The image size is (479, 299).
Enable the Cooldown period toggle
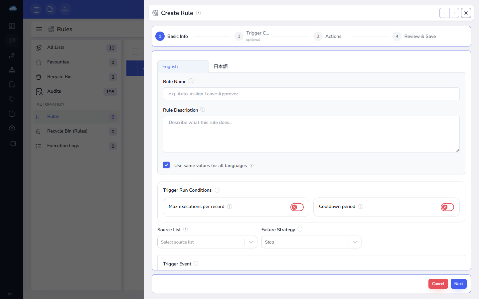[447, 207]
